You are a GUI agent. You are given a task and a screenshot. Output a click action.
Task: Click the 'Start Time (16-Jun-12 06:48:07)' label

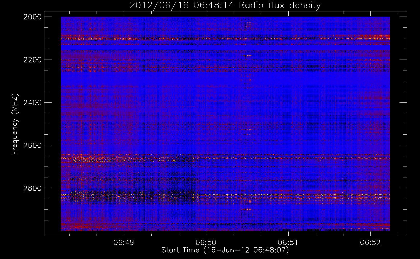click(x=225, y=250)
